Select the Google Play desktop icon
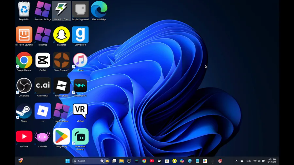This screenshot has width=294, height=165. pyautogui.click(x=61, y=138)
